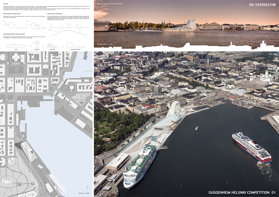
Task: Click the north arrow compass symbol
Action: 88,188
